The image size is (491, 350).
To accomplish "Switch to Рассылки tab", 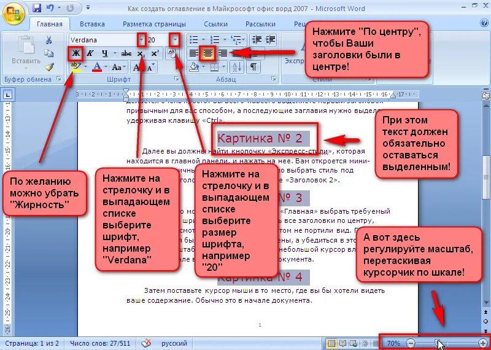I will pos(260,24).
